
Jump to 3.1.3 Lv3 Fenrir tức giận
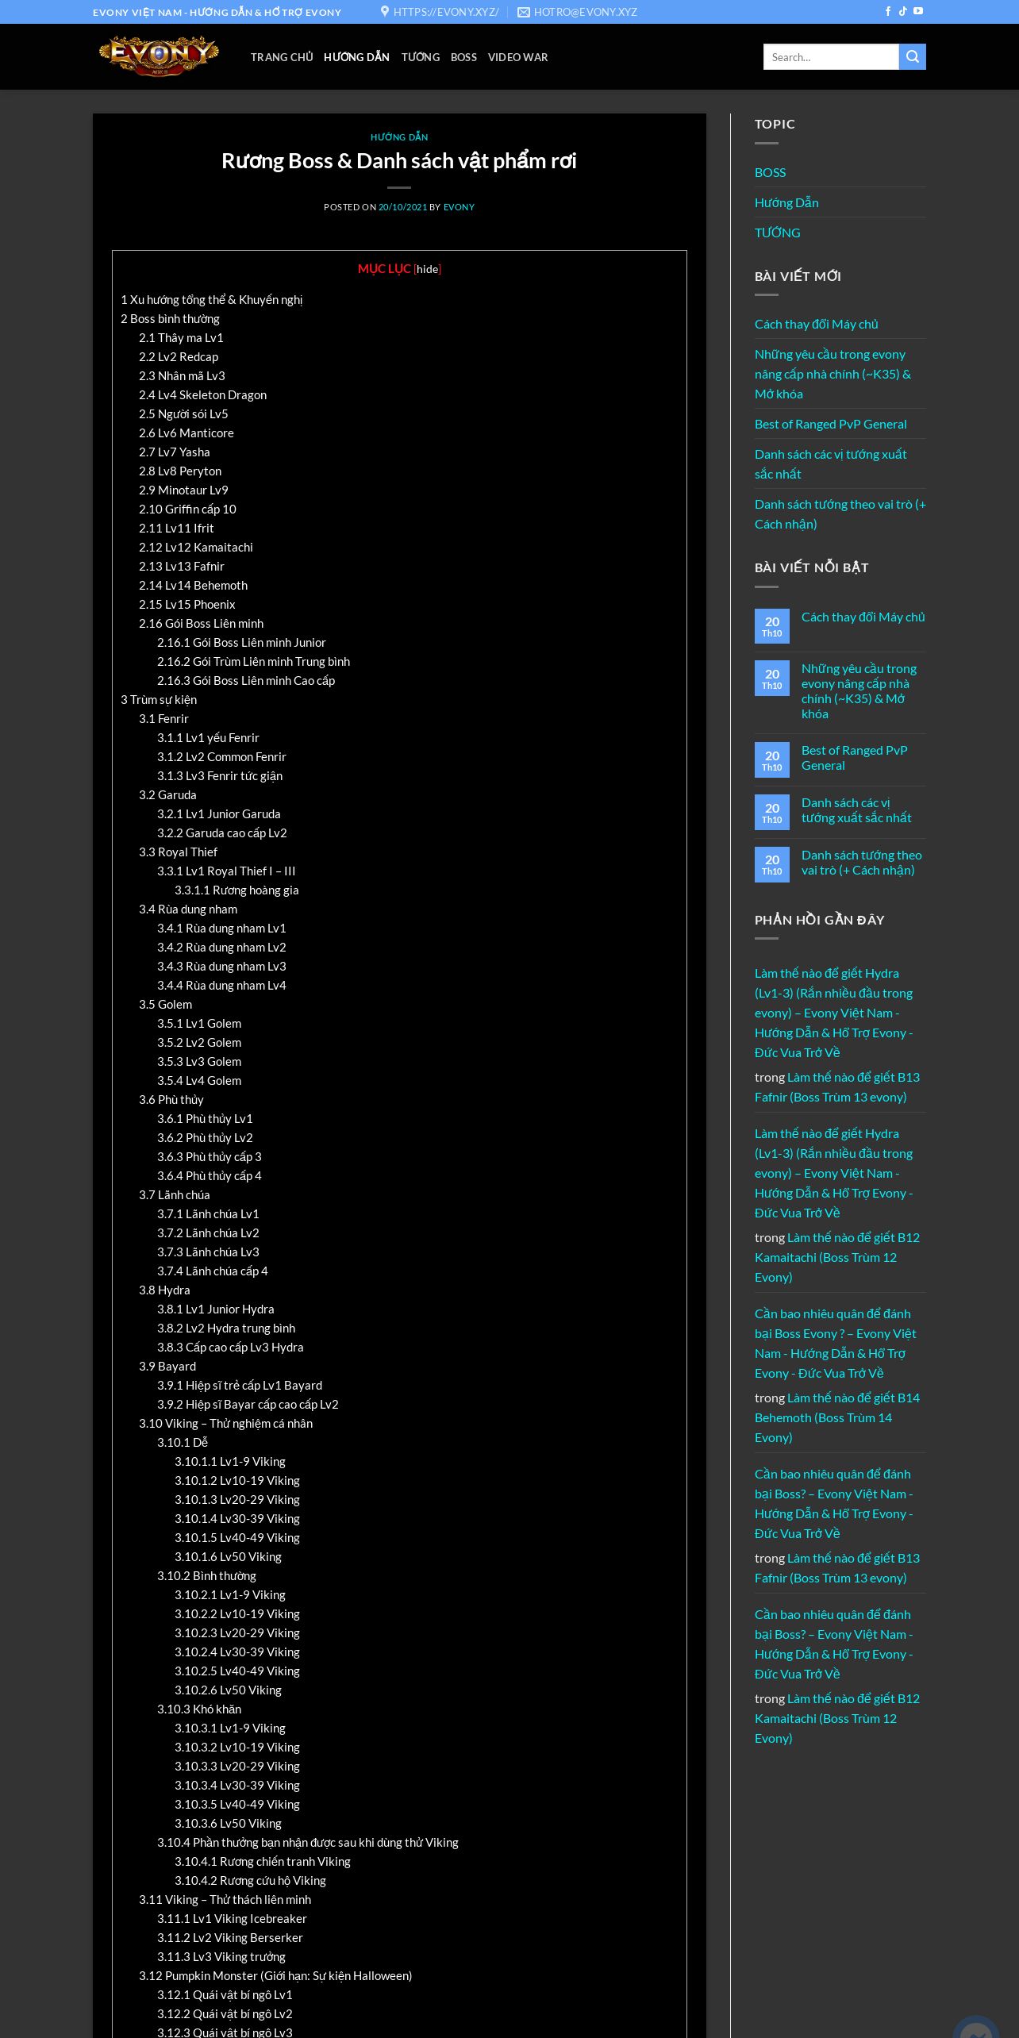[x=220, y=776]
